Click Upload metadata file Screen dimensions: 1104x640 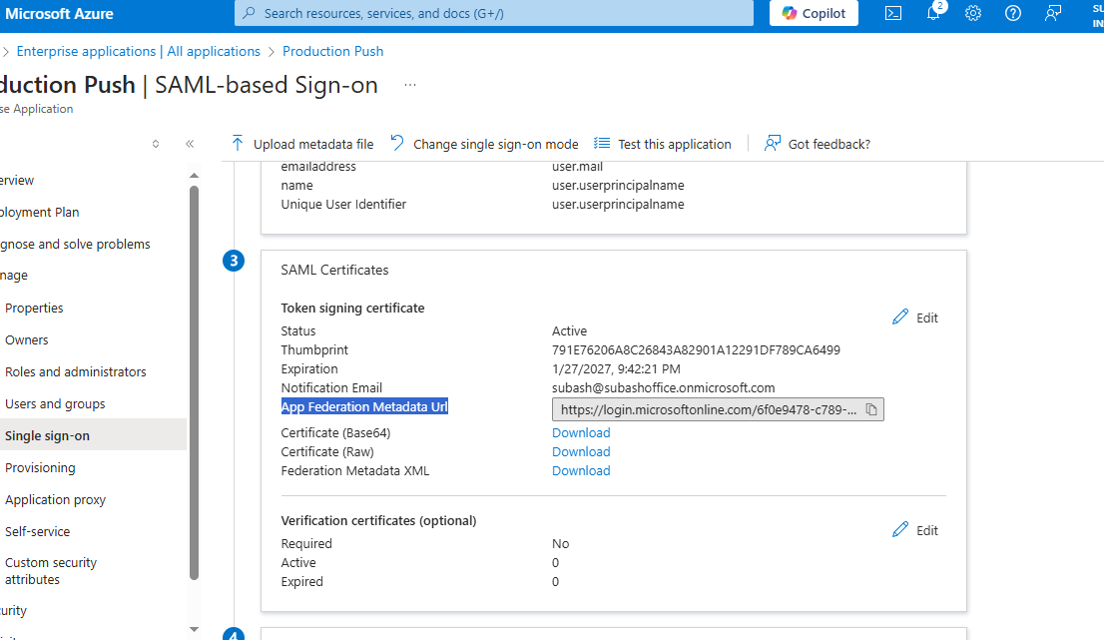302,144
